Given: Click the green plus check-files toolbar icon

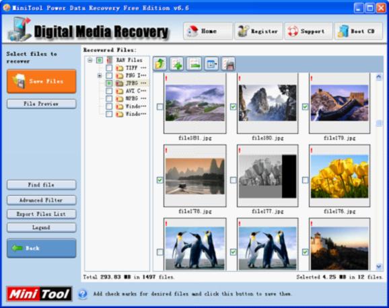Looking at the screenshot, I should click(x=176, y=64).
